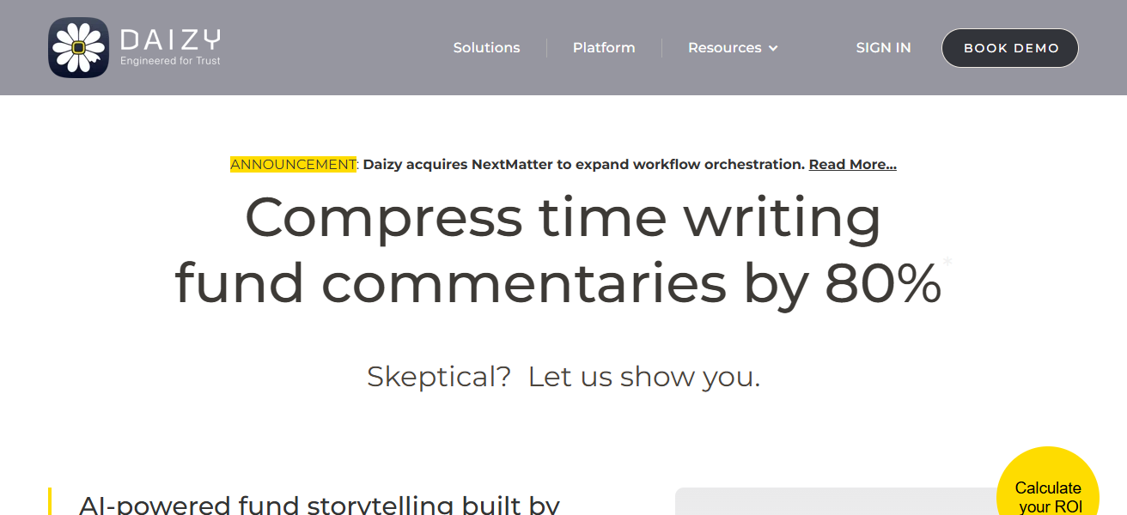Open the Solutions menu item
The image size is (1127, 515).
coord(486,48)
